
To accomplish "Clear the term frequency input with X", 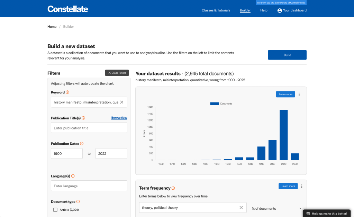I will pyautogui.click(x=241, y=208).
